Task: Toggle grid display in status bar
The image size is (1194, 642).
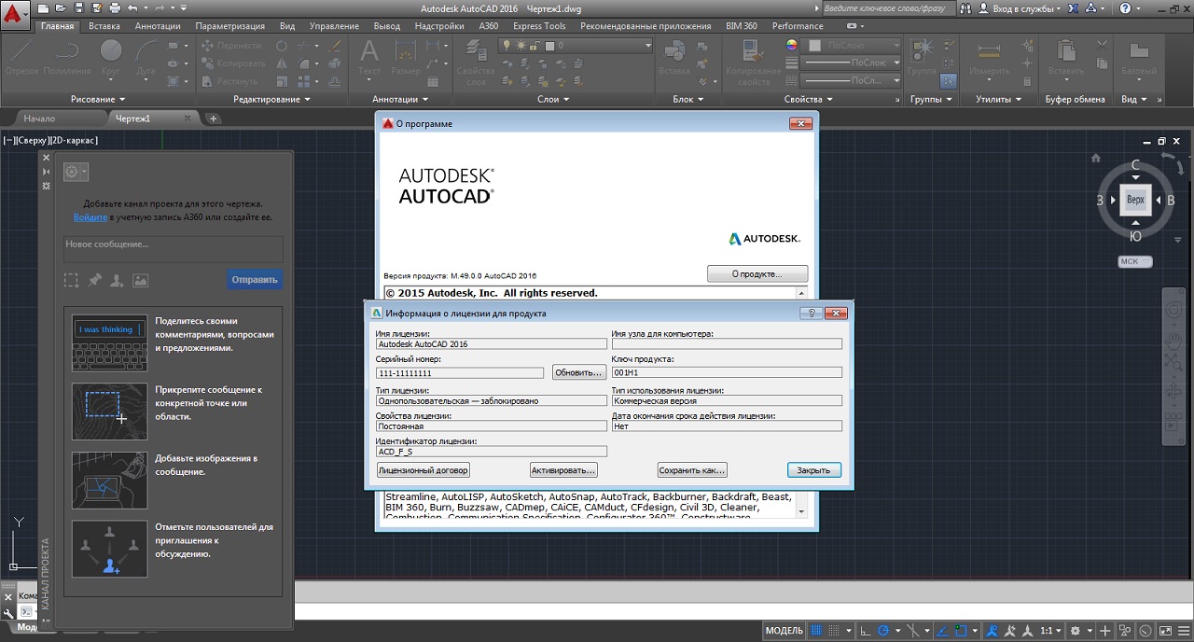Action: point(816,631)
